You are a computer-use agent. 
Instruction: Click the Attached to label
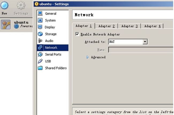[95, 42]
